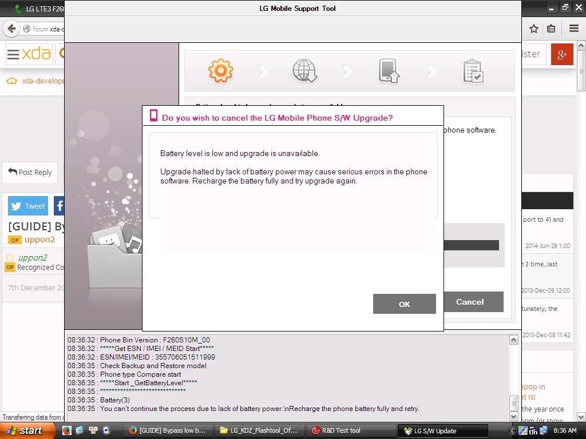Open the XDA hamburger menu

[13, 54]
